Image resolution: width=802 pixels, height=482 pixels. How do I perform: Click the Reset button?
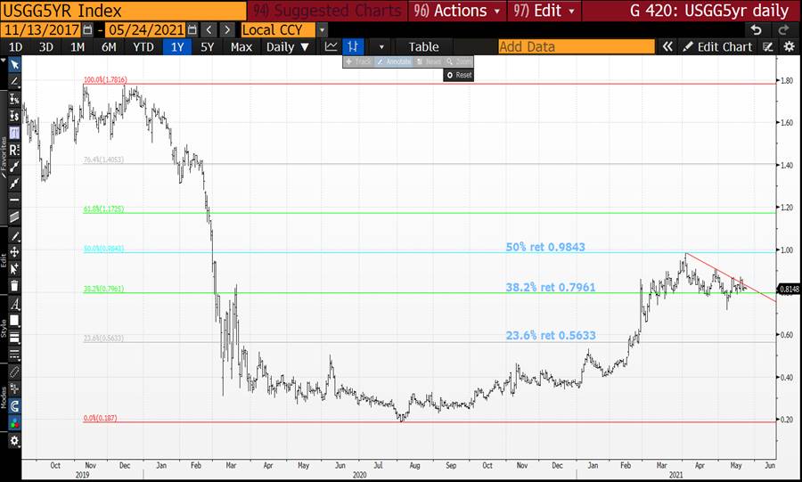(x=458, y=76)
